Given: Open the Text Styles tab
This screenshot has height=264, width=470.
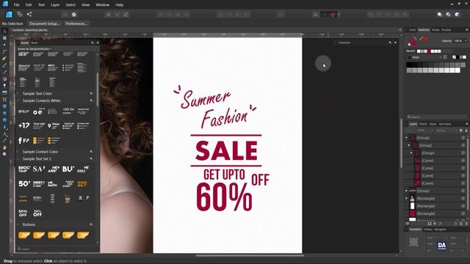Looking at the screenshot, I should [445, 124].
